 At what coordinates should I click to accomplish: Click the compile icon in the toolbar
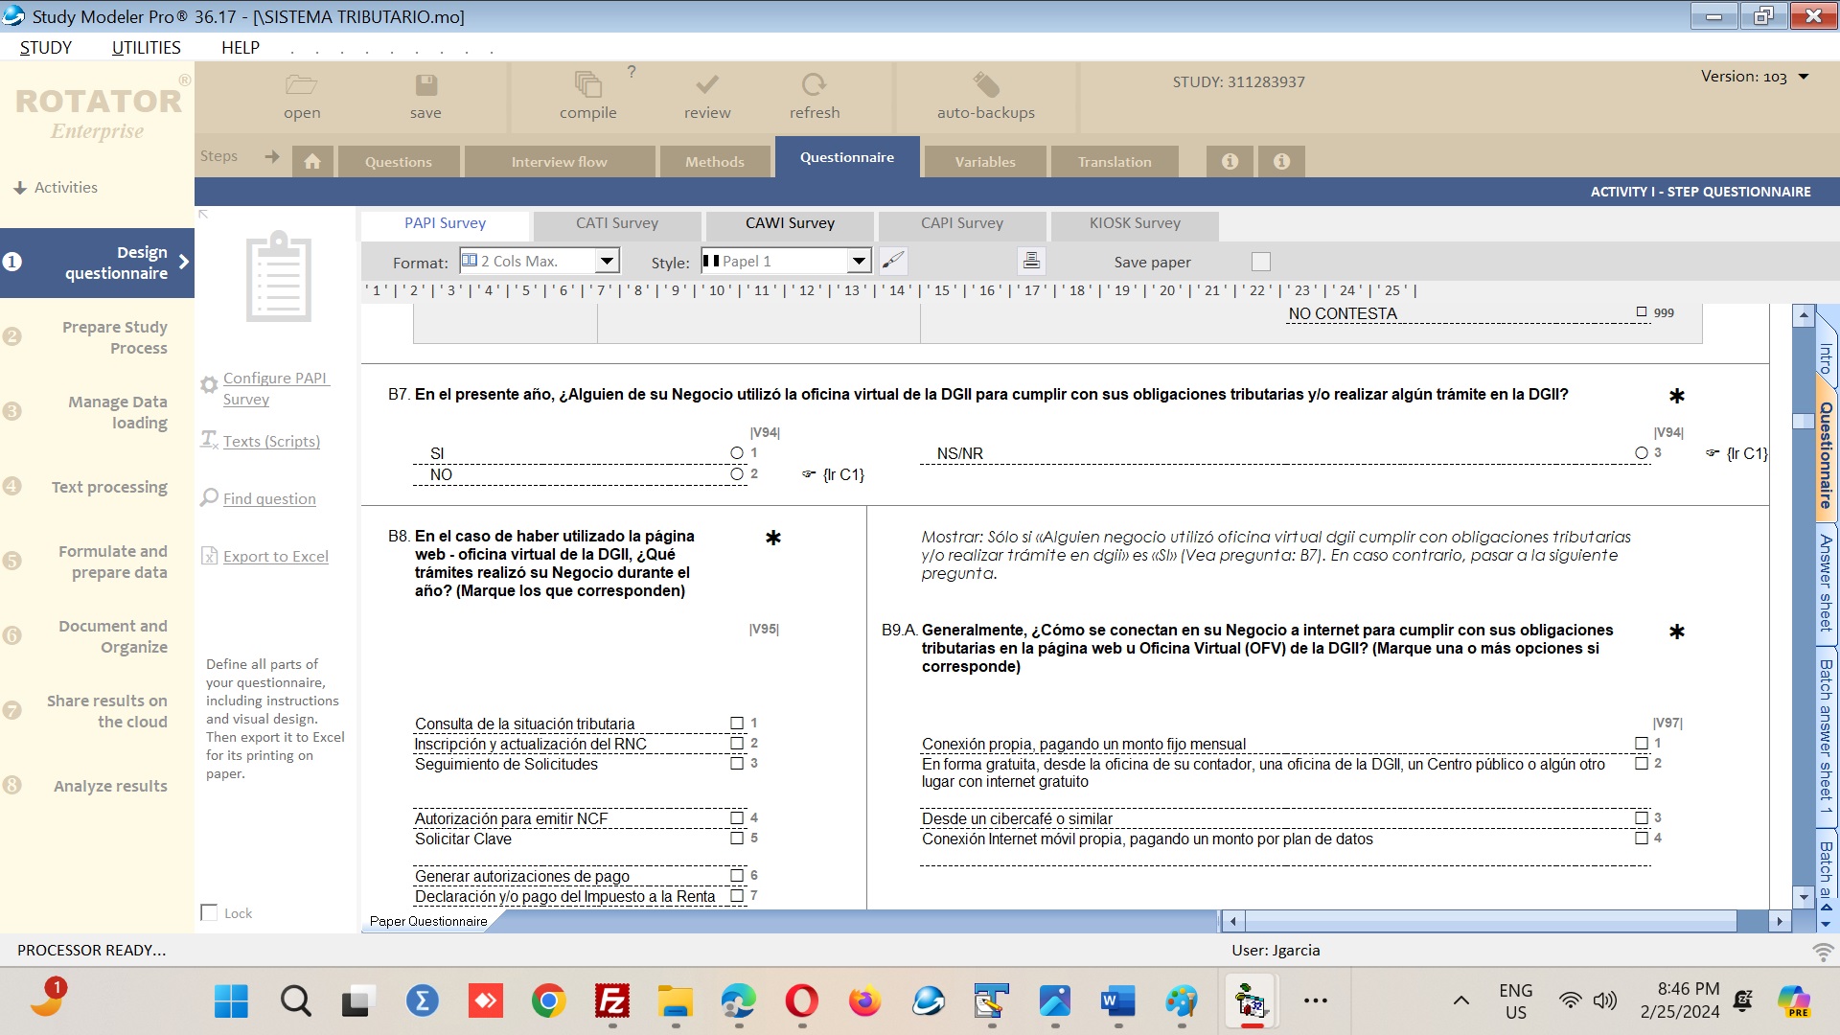click(587, 85)
